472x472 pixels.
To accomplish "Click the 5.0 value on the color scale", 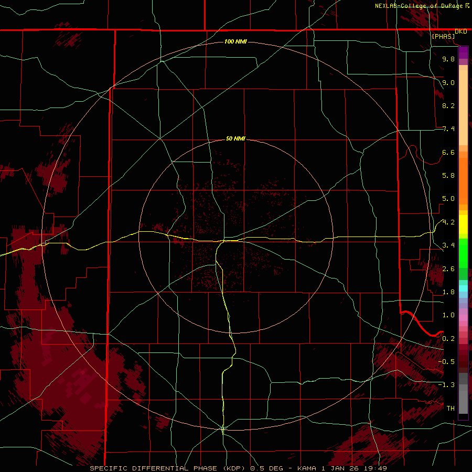I will point(448,199).
